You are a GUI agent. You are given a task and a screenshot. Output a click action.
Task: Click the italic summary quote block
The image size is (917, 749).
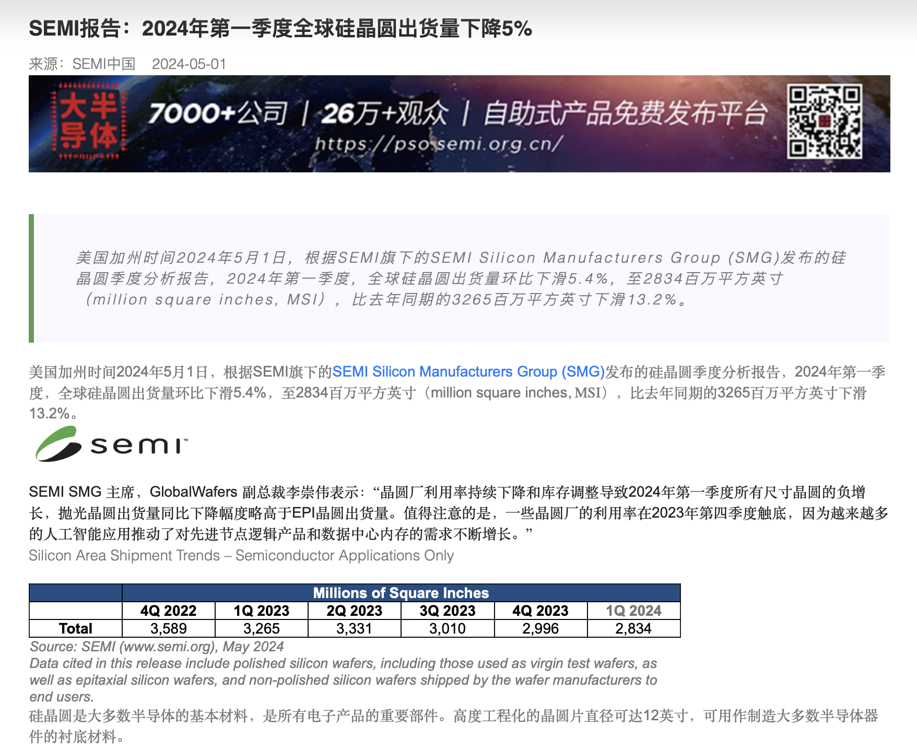(460, 278)
